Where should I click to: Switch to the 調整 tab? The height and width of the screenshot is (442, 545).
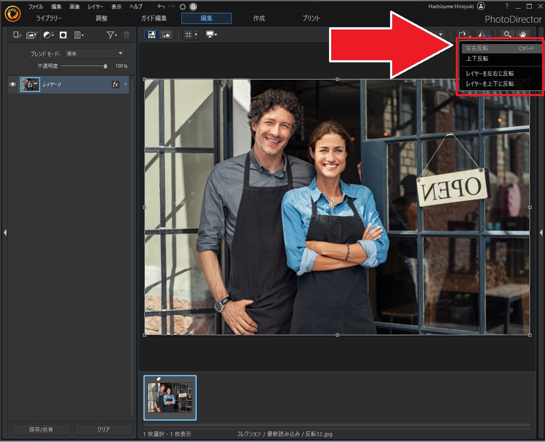click(102, 18)
